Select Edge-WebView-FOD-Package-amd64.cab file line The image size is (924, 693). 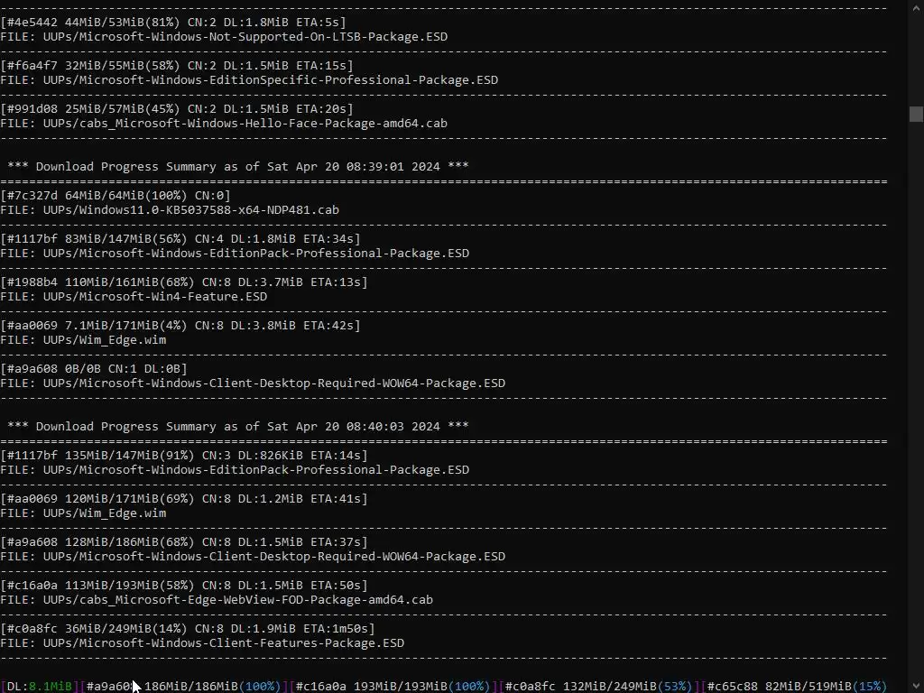click(x=217, y=600)
